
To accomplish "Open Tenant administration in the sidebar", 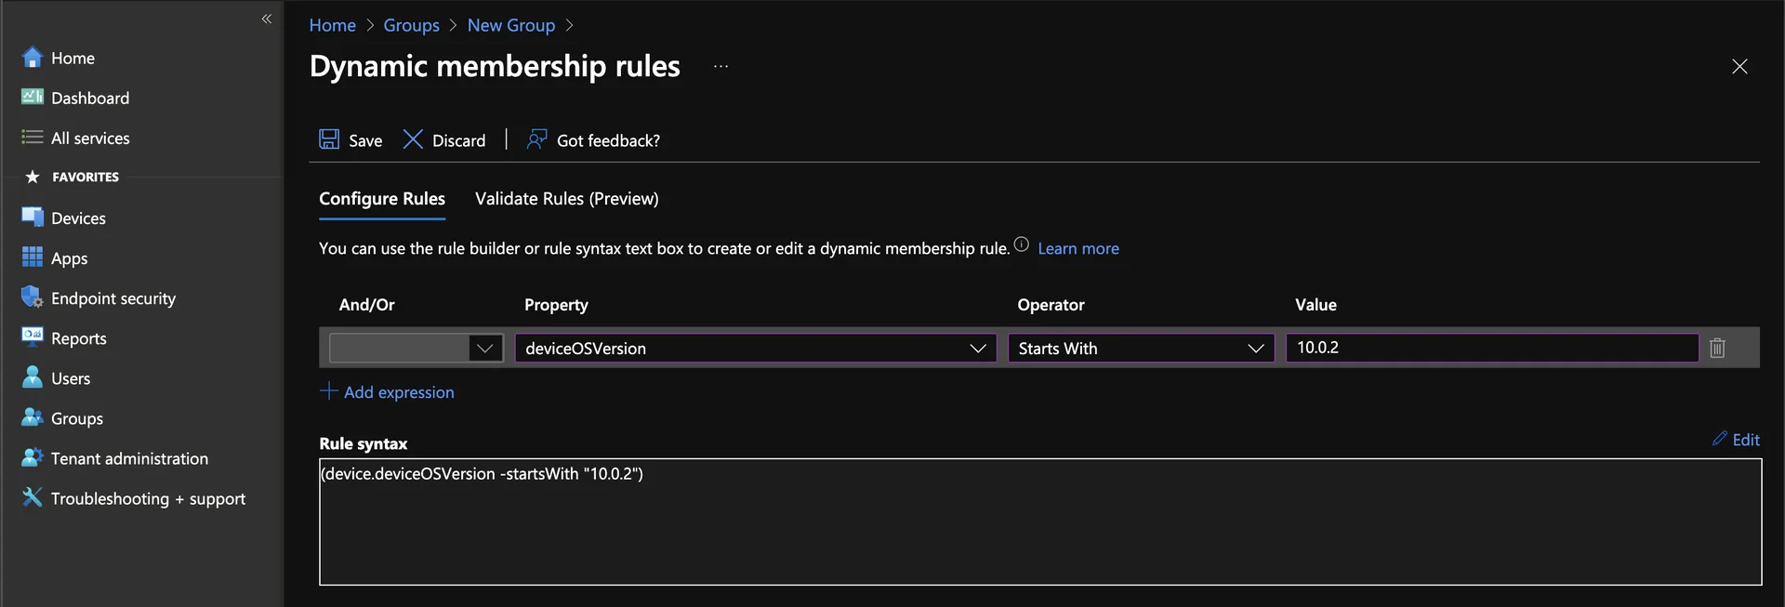I will (x=129, y=458).
